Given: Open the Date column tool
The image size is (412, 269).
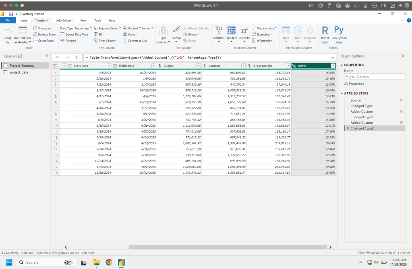Looking at the screenshot, I should [x=286, y=35].
